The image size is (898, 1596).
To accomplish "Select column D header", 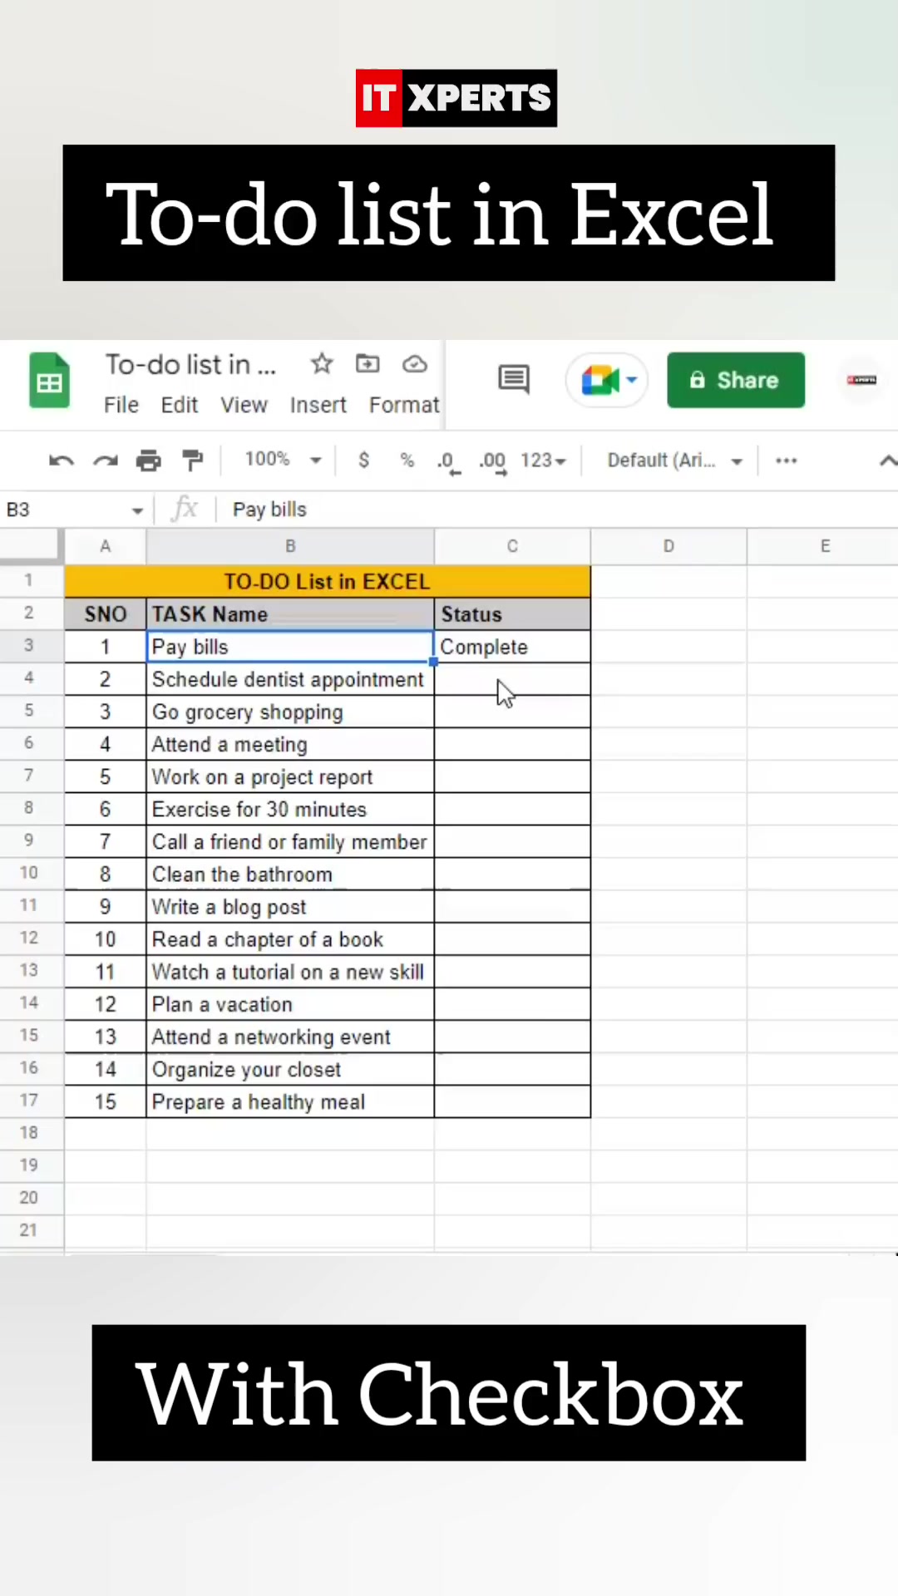I will (669, 546).
